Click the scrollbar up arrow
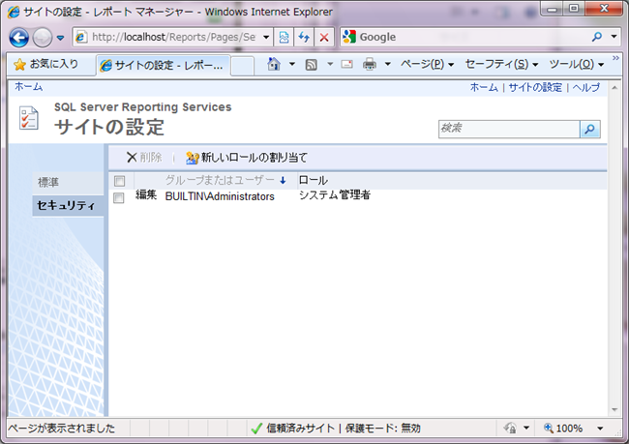Screen dimensions: 629x444 [614, 87]
